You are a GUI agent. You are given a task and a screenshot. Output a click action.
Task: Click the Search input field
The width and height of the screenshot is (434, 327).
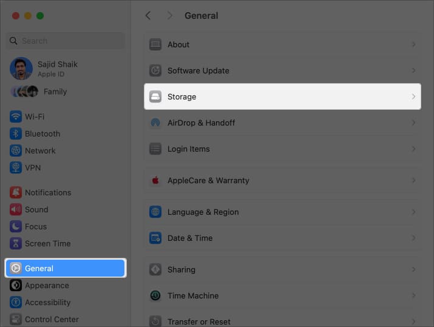click(66, 41)
